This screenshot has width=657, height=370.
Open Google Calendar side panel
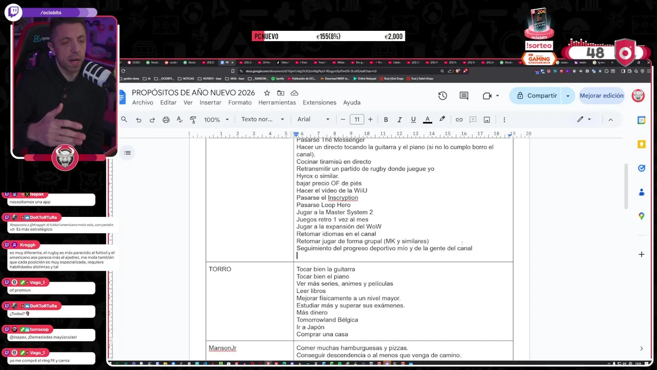click(x=641, y=120)
